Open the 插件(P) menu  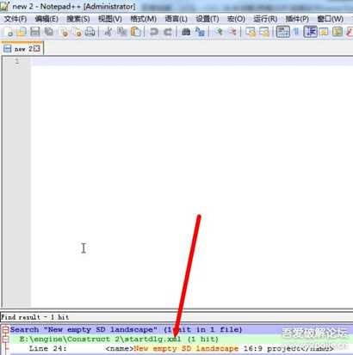tap(297, 19)
